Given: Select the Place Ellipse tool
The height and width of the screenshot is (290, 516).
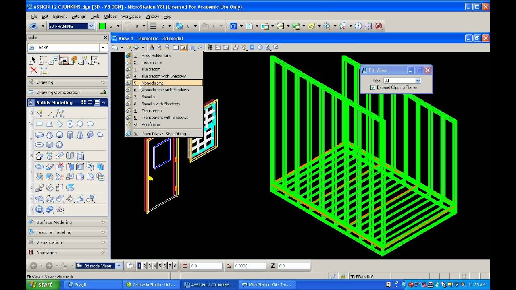Looking at the screenshot, I should (90, 124).
